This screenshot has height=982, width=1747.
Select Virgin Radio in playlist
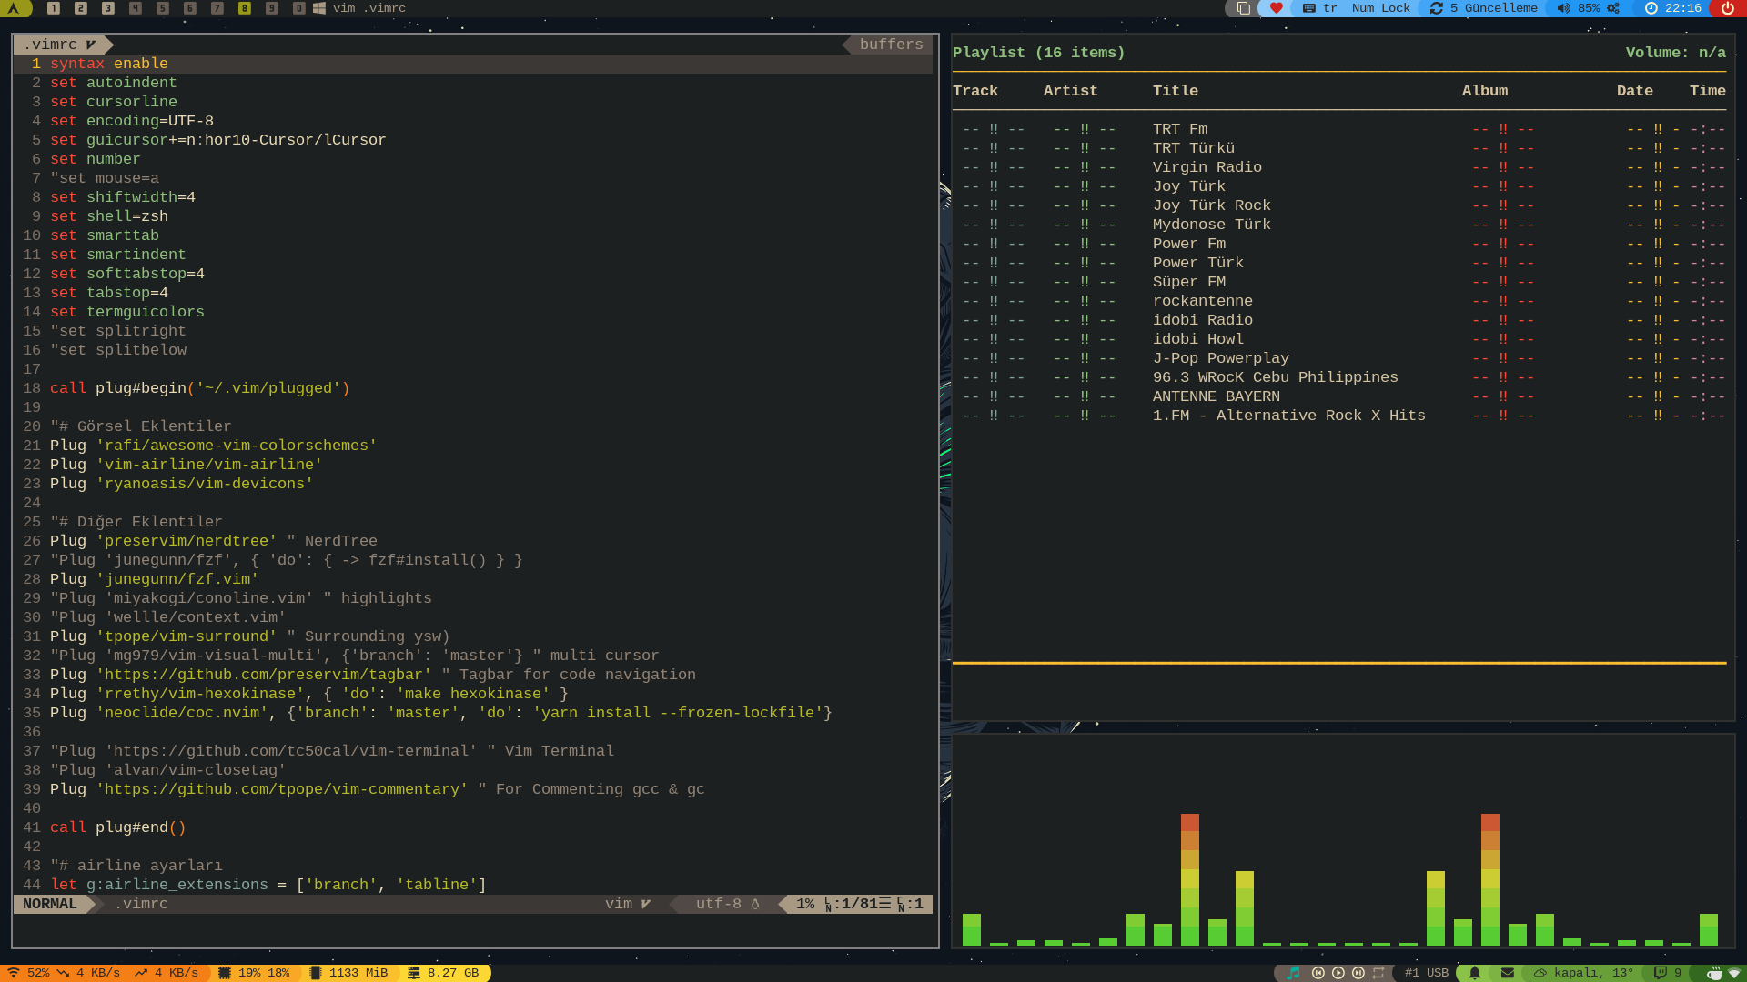click(x=1207, y=167)
